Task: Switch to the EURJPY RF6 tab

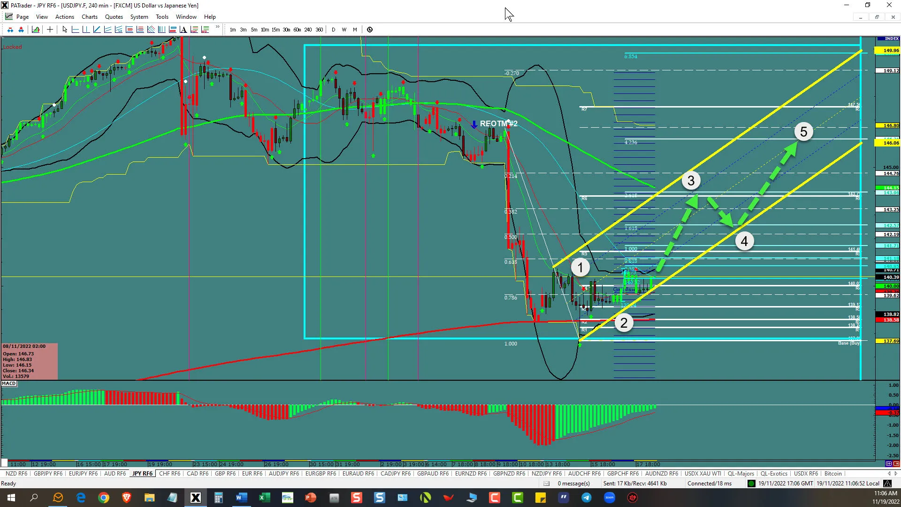Action: coord(83,474)
